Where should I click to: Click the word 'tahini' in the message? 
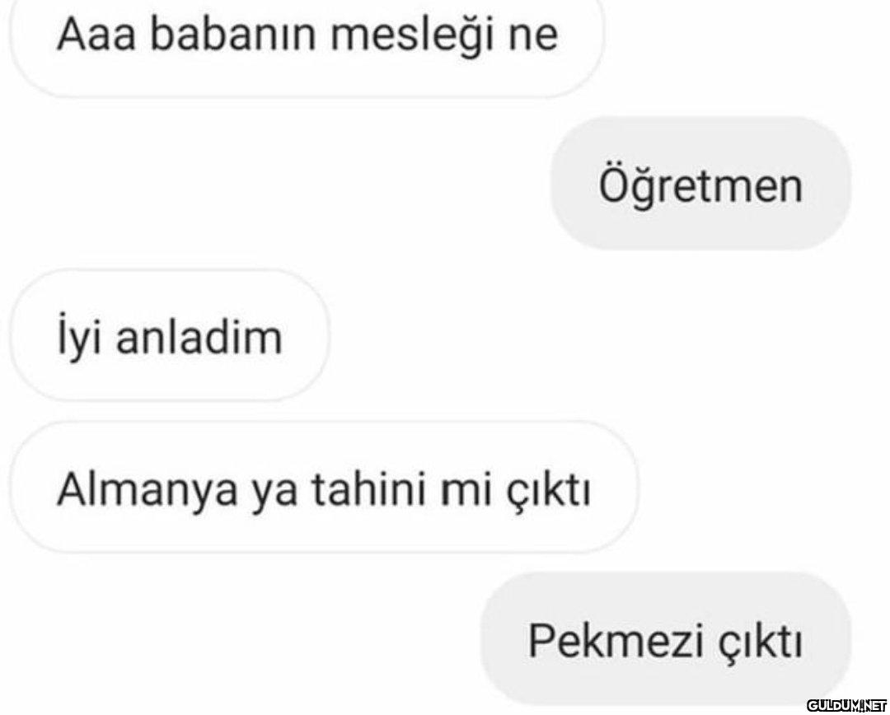pos(369,488)
